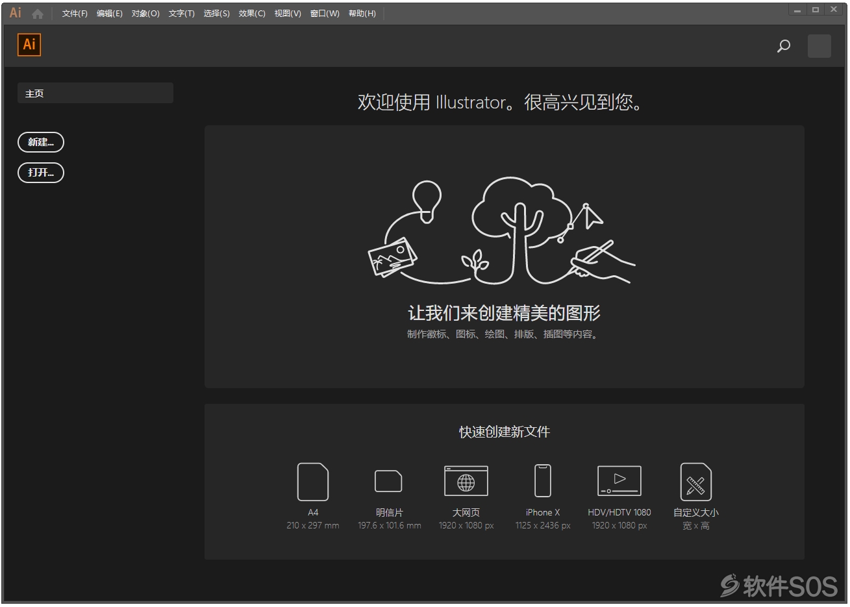Open the 帮助(H) menu
Screen dimensions: 850x607
362,14
